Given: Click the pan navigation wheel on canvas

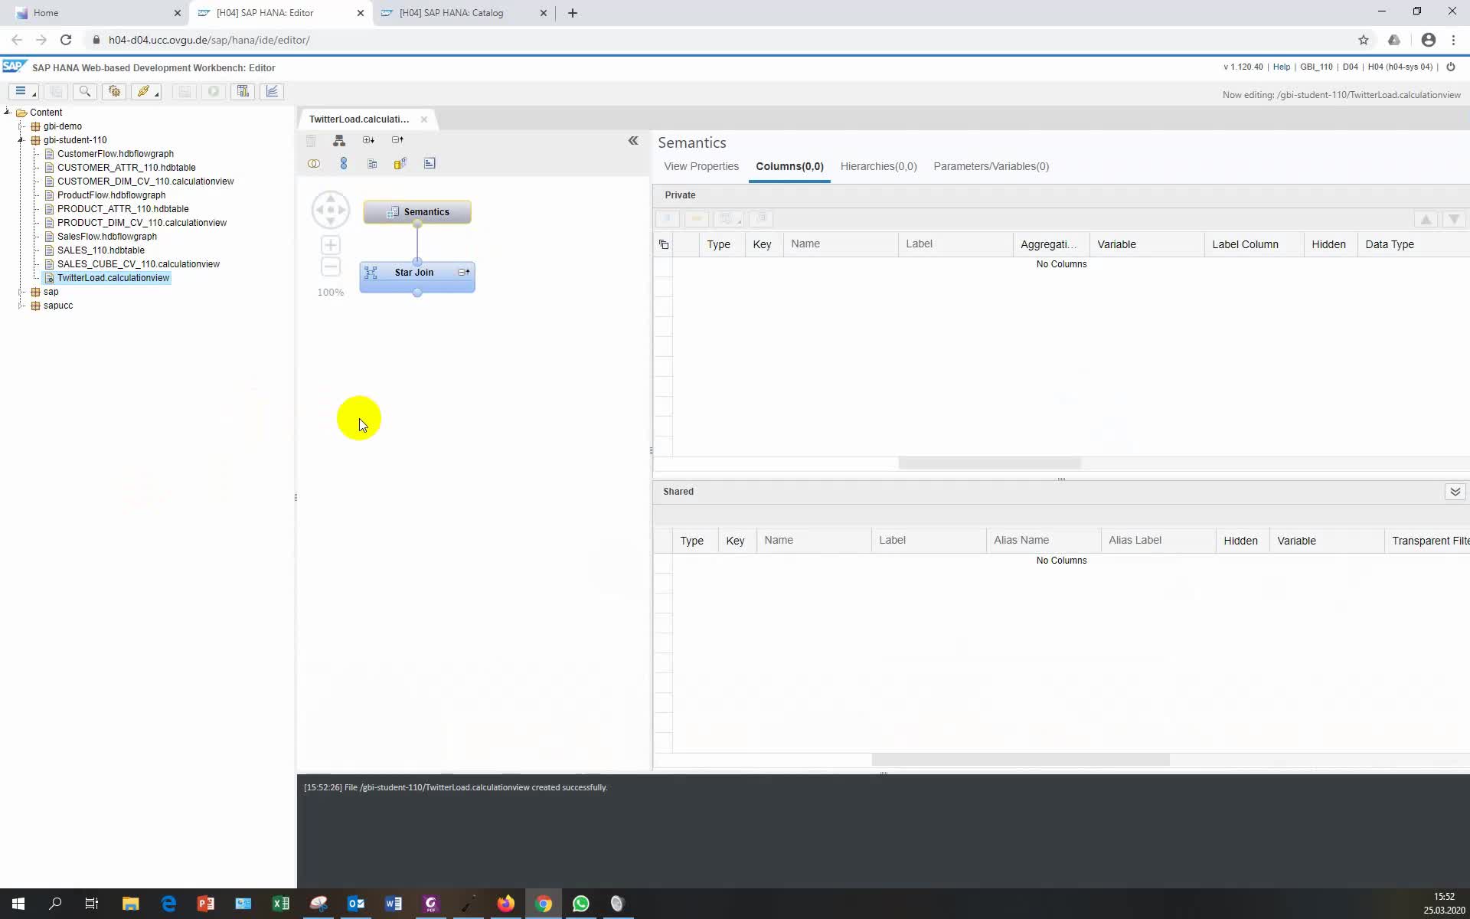Looking at the screenshot, I should 331,210.
